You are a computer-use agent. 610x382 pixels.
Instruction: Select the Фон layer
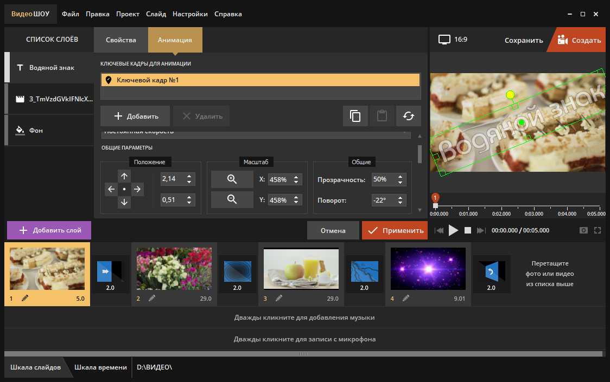coord(37,131)
